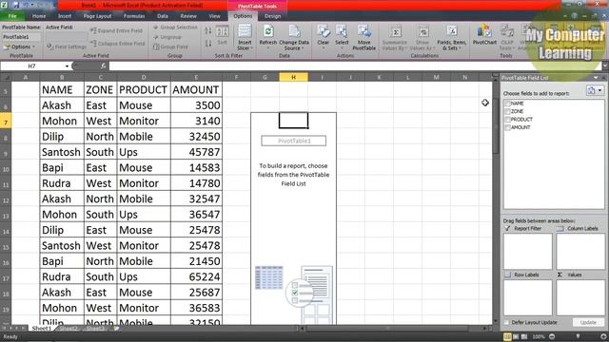
Task: Open the Data ribbon tab
Action: click(163, 16)
